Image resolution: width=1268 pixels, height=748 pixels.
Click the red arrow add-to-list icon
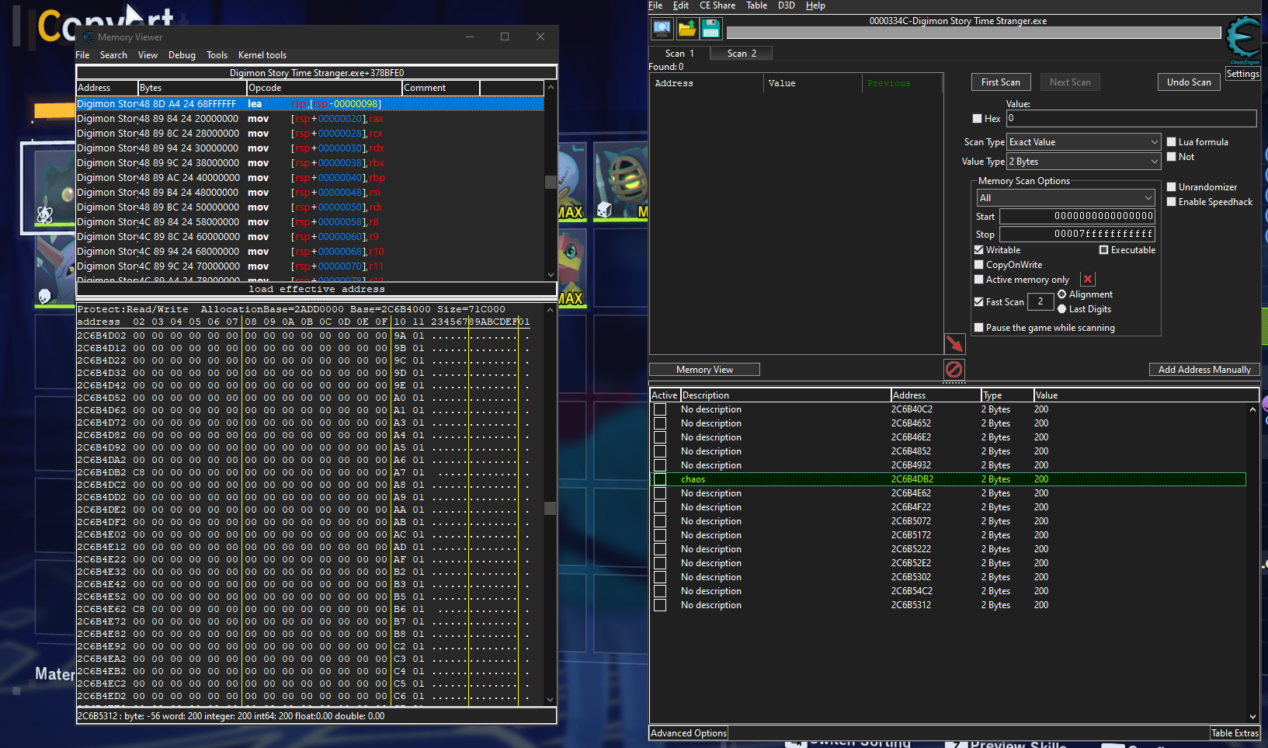click(954, 343)
